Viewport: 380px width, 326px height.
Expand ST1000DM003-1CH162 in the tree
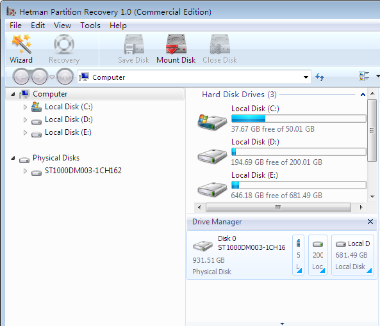click(25, 171)
